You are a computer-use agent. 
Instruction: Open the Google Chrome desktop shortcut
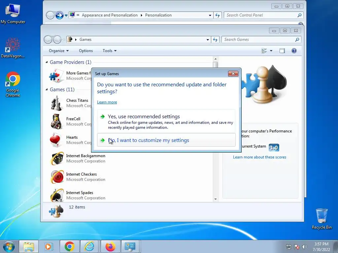[x=13, y=84]
